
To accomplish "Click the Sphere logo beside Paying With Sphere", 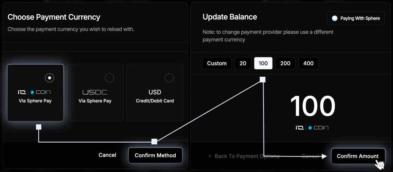I will coord(335,18).
